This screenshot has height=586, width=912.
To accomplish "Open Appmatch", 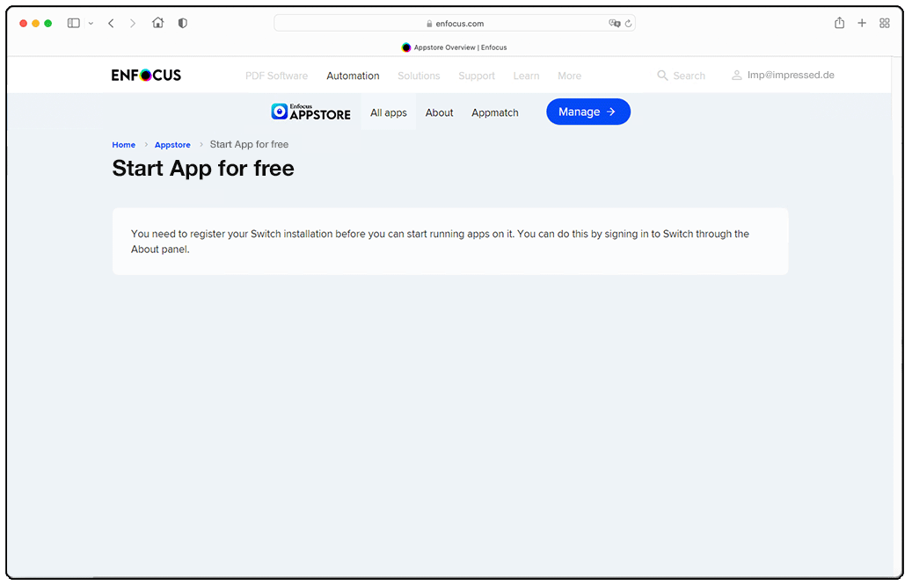I will click(495, 112).
